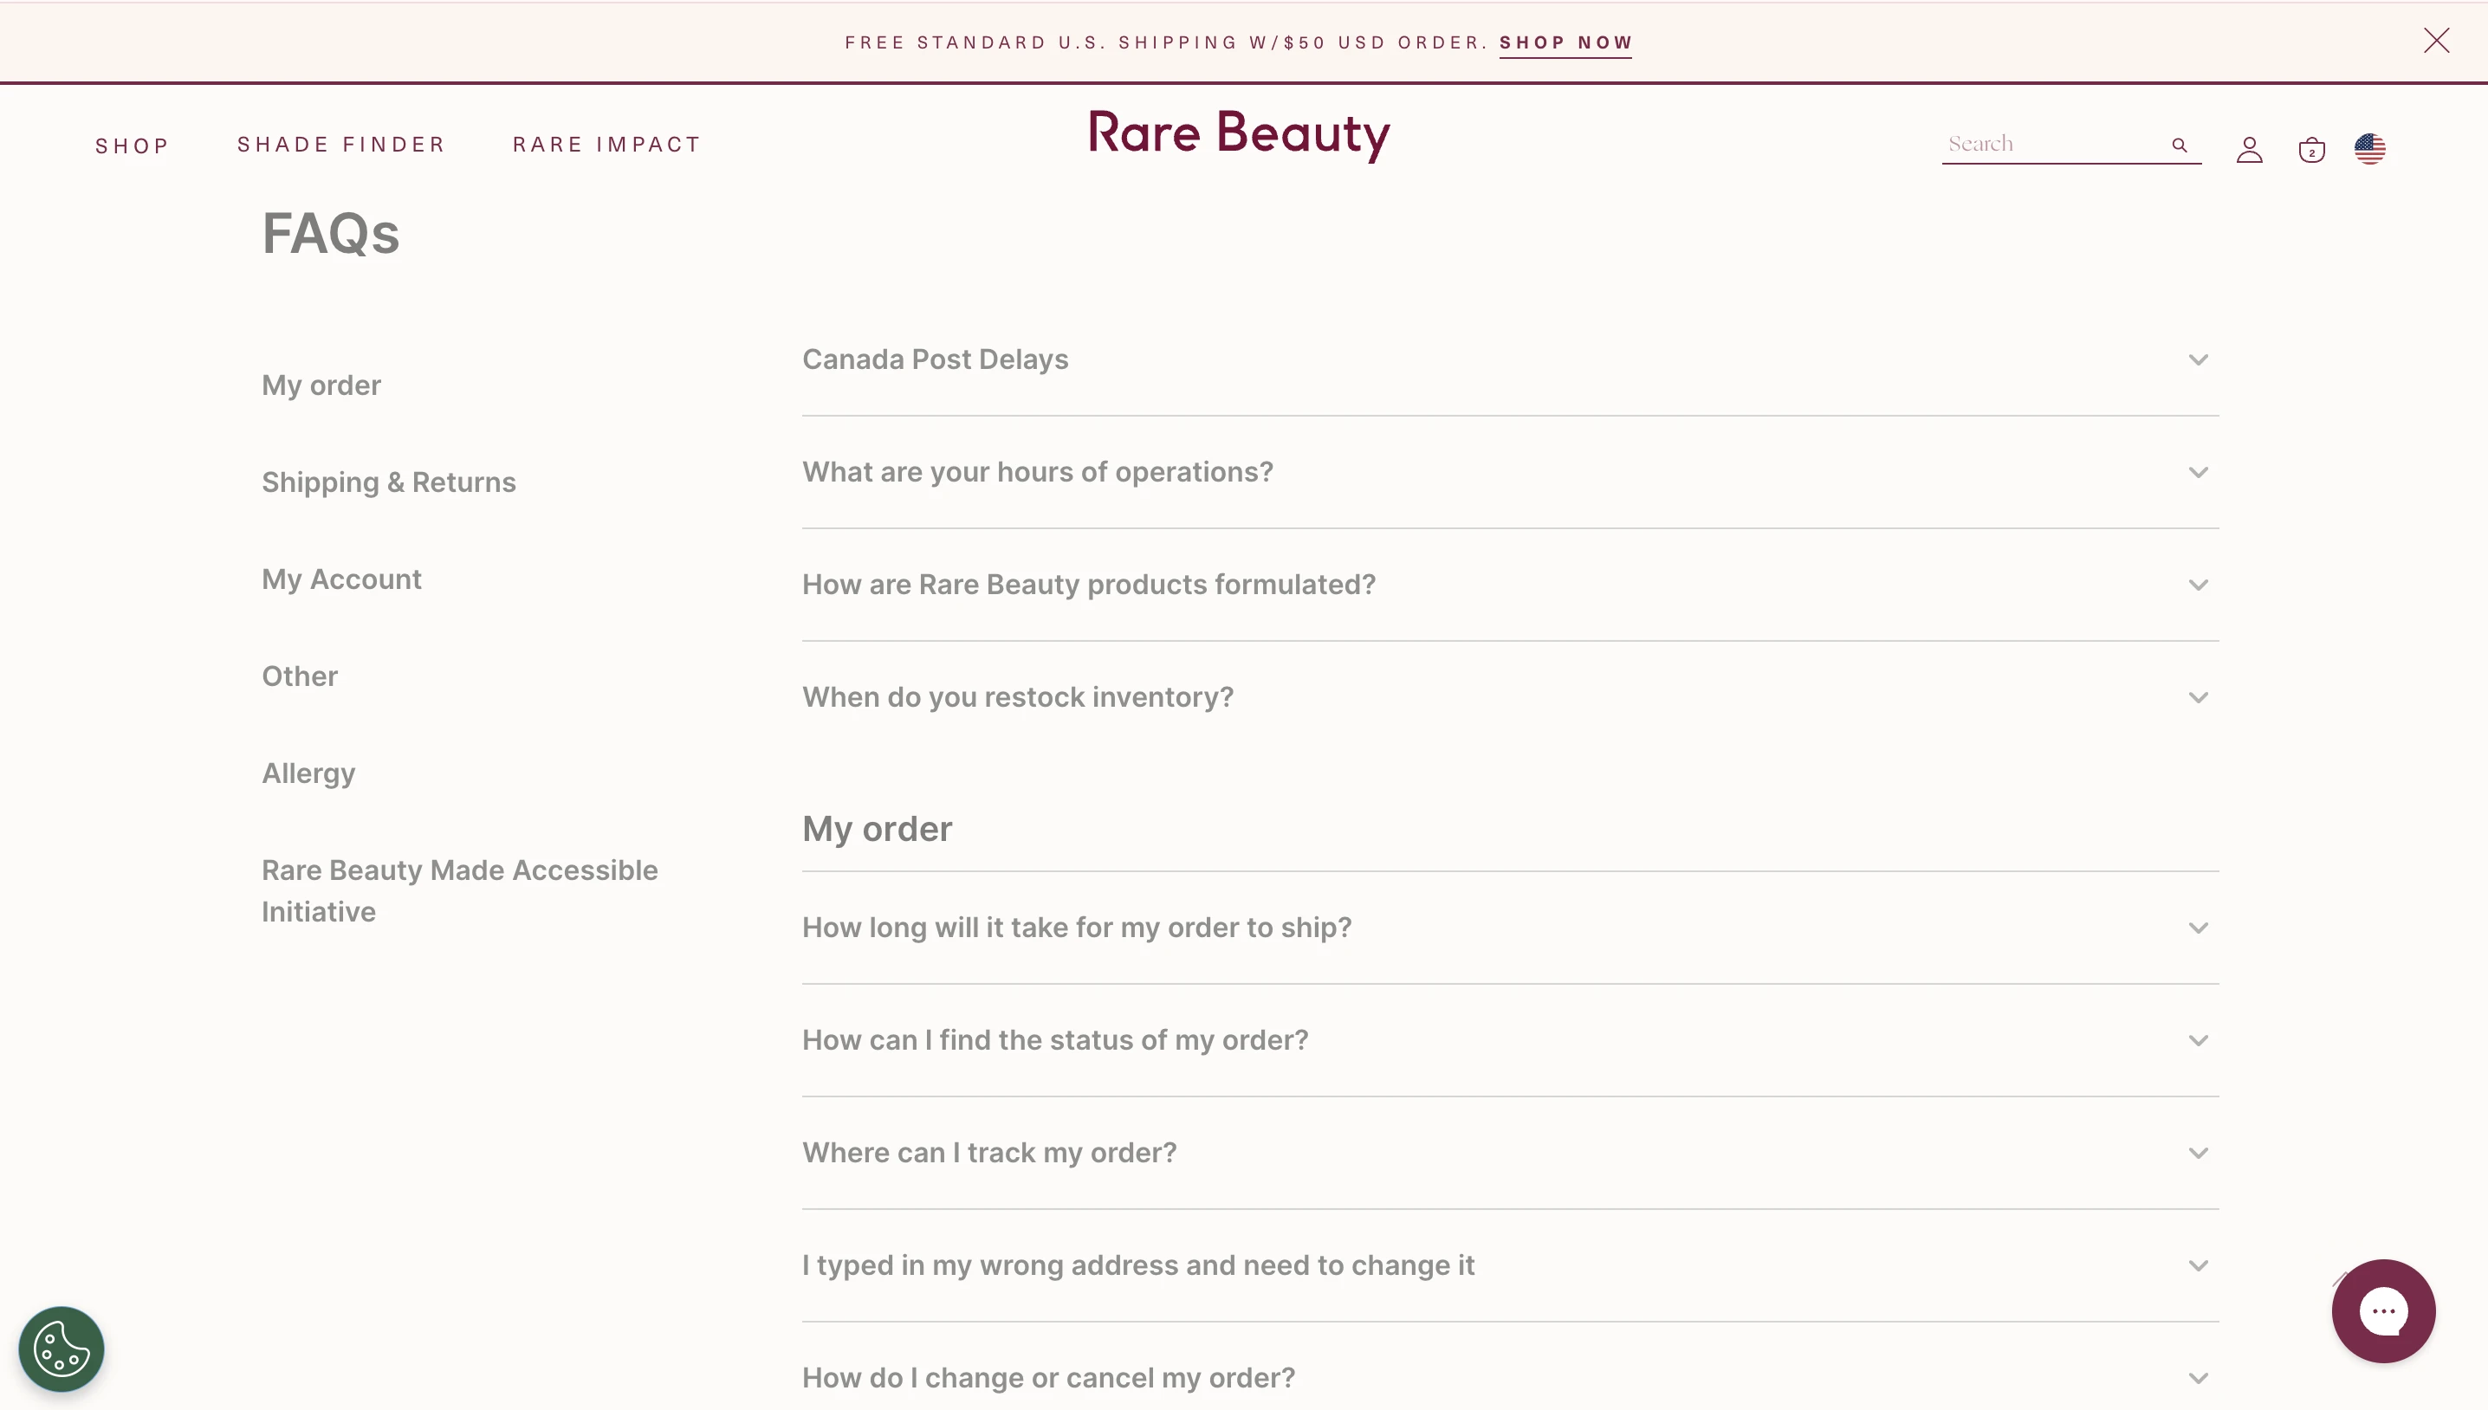Select Allergy FAQ category
This screenshot has height=1410, width=2488.
(308, 773)
